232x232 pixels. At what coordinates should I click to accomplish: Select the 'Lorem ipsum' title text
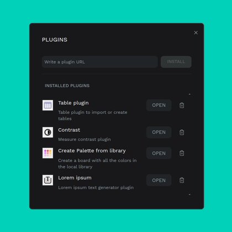[75, 178]
